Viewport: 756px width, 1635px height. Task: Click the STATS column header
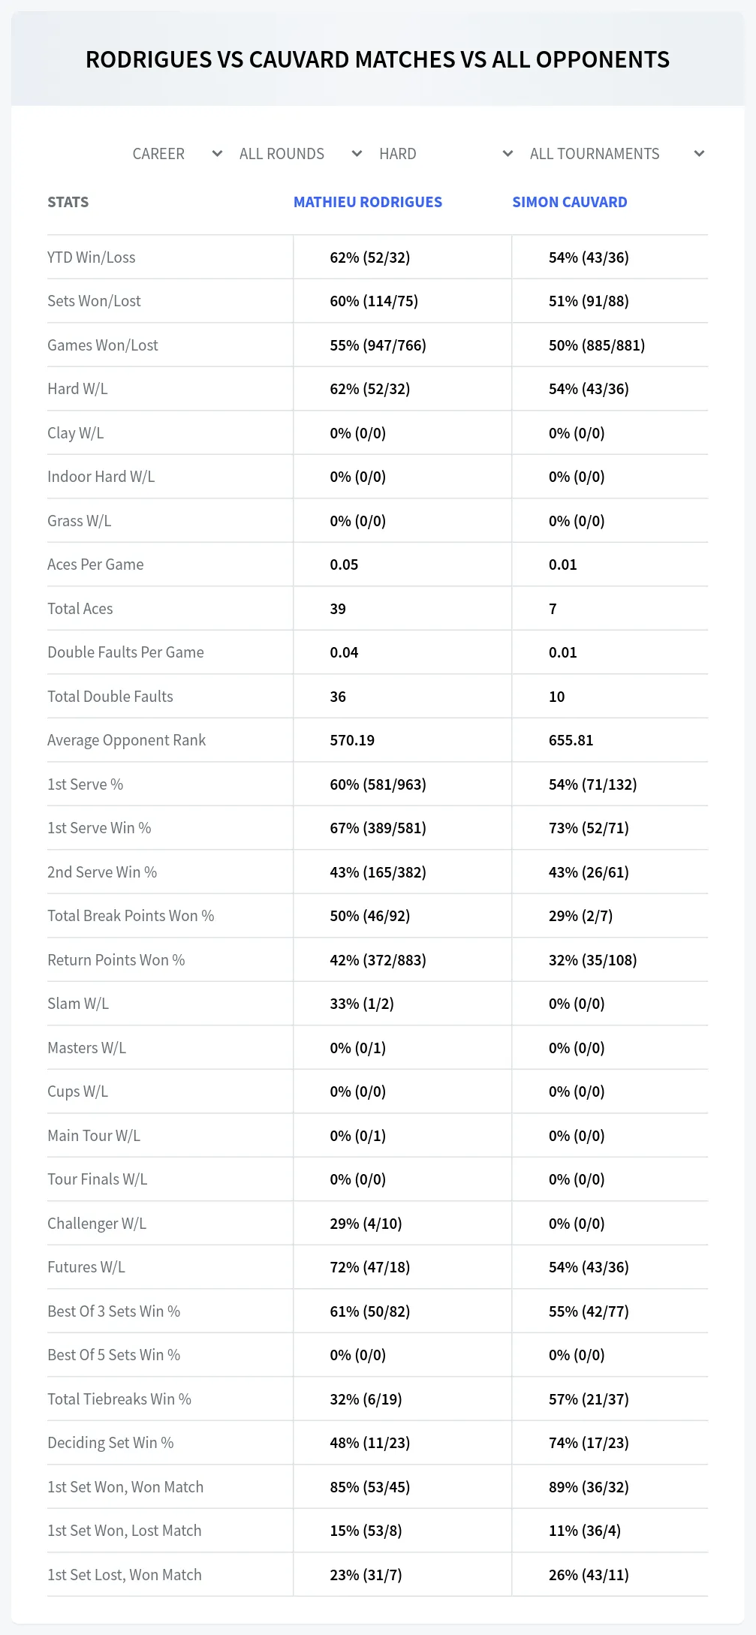pyautogui.click(x=68, y=202)
